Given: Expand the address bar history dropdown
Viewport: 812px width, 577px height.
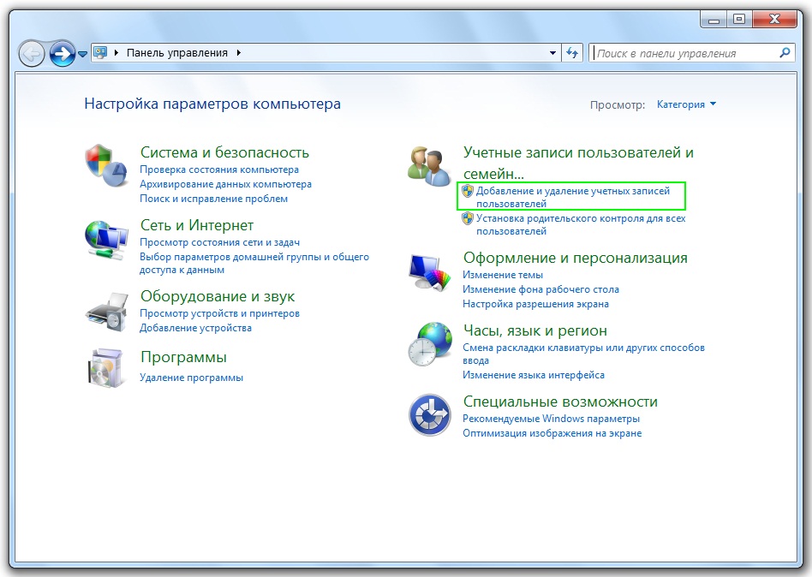Looking at the screenshot, I should 552,53.
